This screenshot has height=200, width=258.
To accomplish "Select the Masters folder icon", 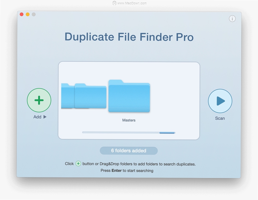I will [129, 96].
